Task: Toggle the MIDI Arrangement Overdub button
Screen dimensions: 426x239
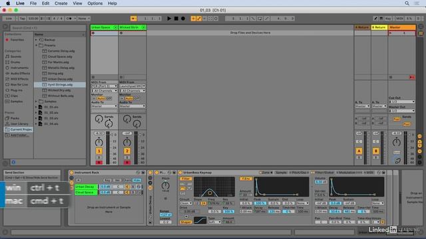Action: 193,19
